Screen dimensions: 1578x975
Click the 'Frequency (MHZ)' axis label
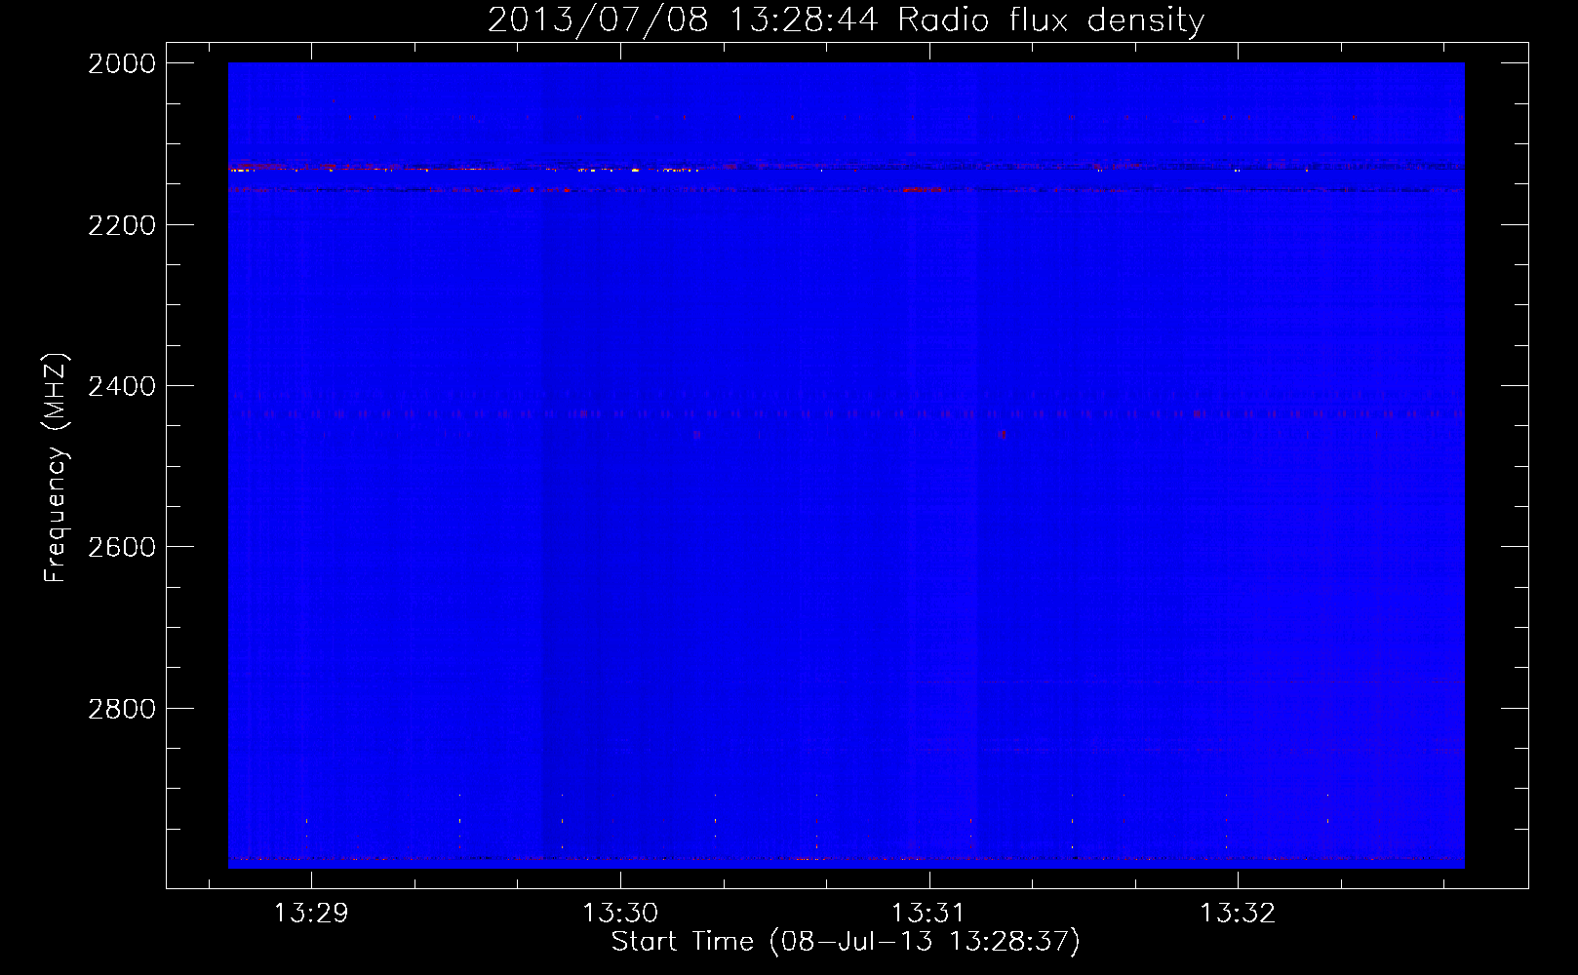click(56, 468)
